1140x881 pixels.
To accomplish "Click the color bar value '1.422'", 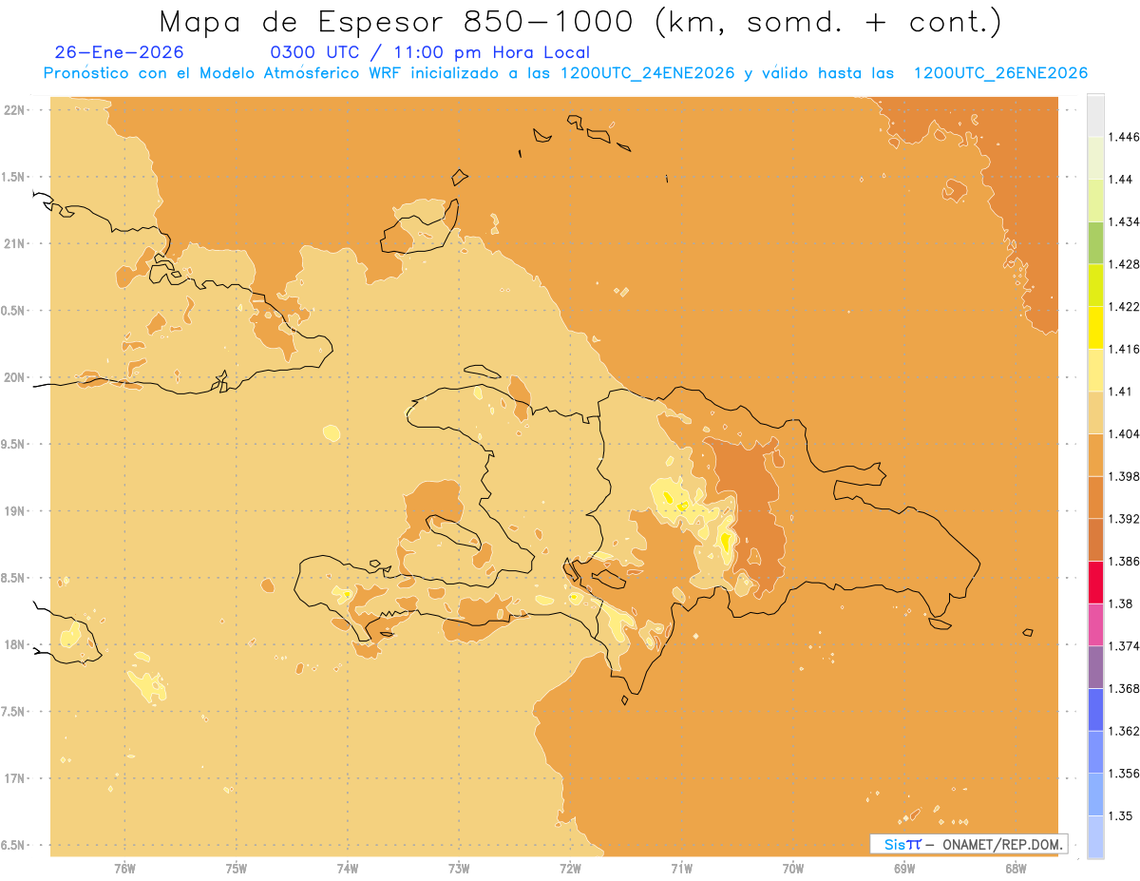I will point(1124,306).
